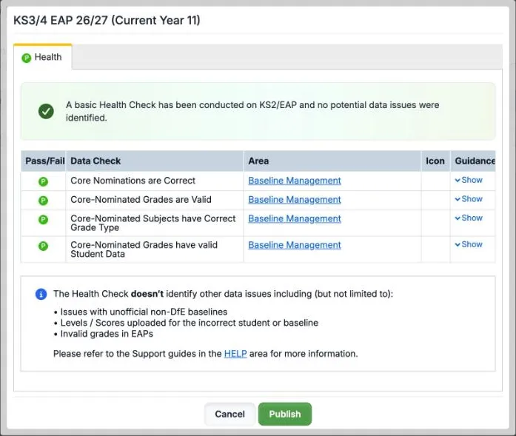Viewport: 516px width, 436px height.
Task: Open Baseline Management for Correct Grade Type row
Action: 295,219
